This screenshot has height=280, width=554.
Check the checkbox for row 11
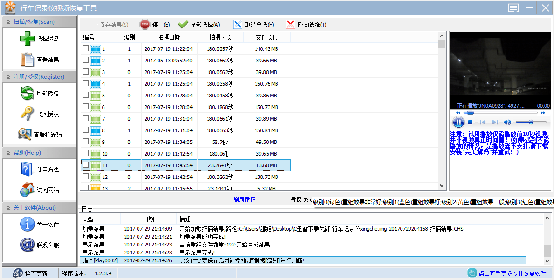85,165
